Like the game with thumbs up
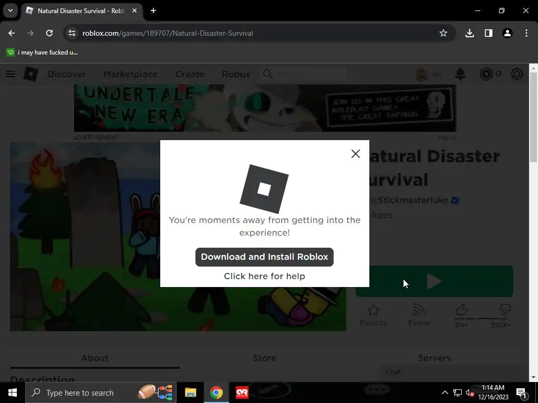 [461, 311]
